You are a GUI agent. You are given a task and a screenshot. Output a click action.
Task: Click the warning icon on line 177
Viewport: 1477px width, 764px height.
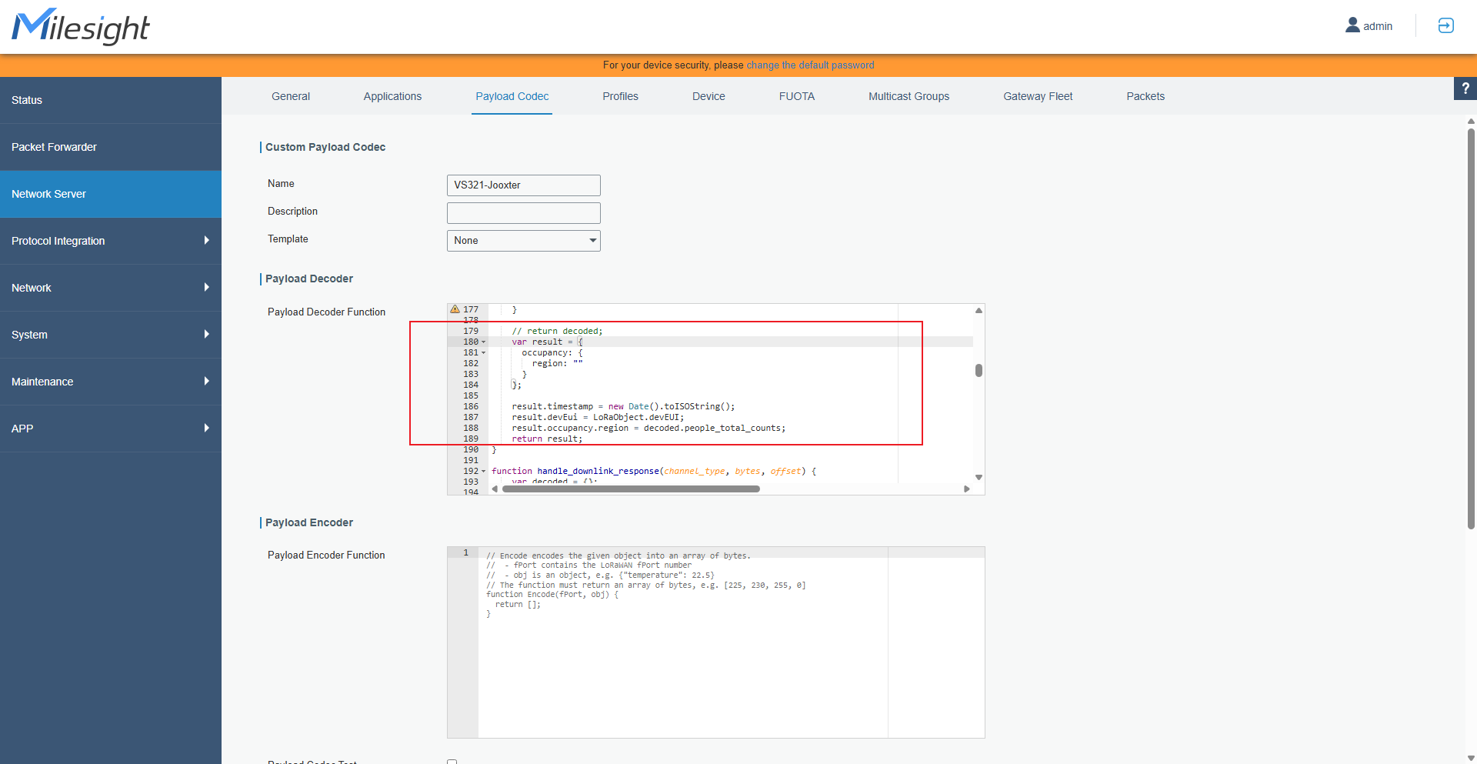[455, 309]
